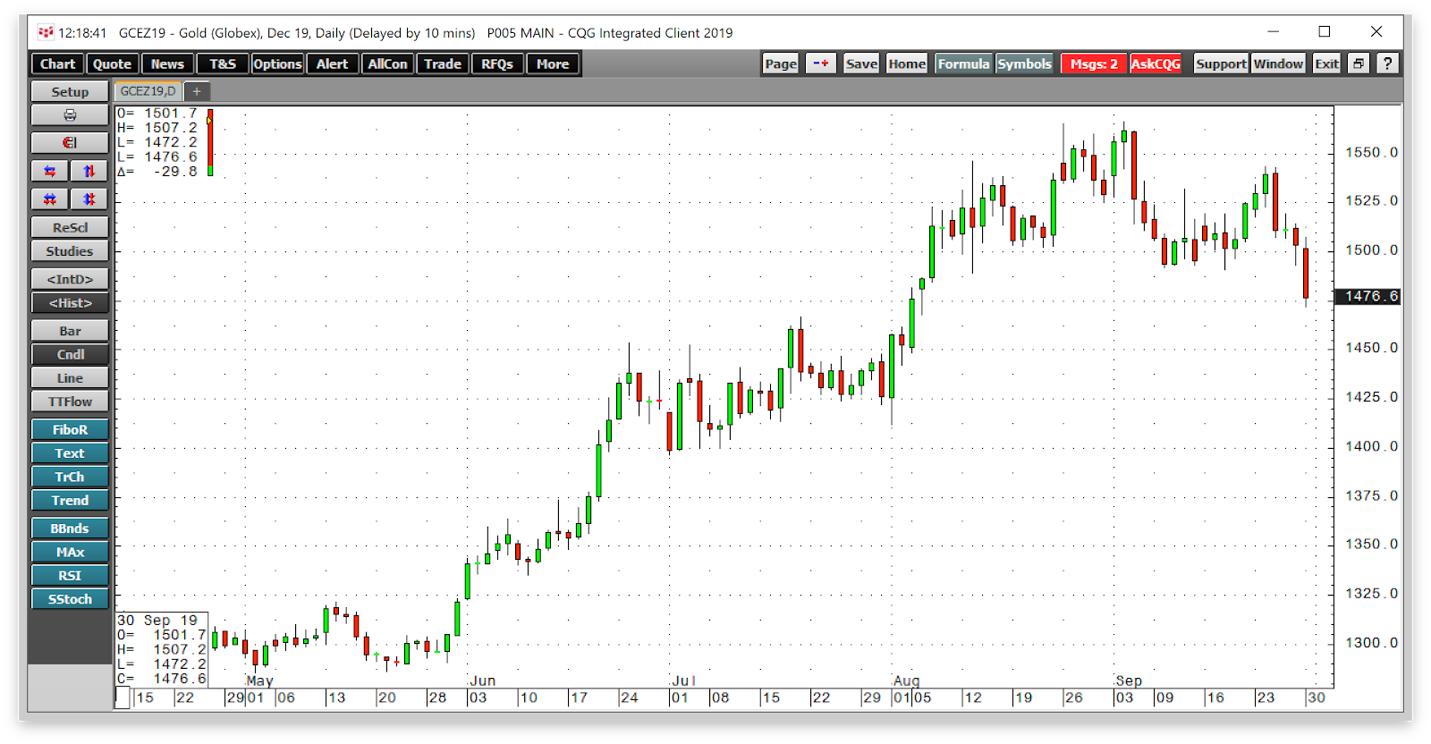Select the FiboR Fibonacci retracement tool

pos(70,430)
